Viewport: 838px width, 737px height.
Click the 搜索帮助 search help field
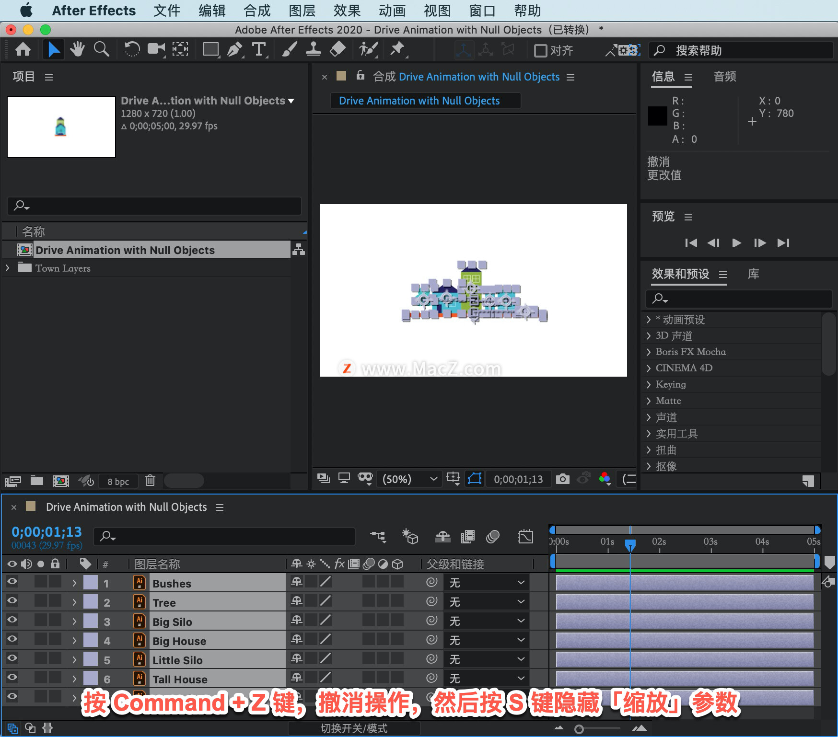[741, 50]
